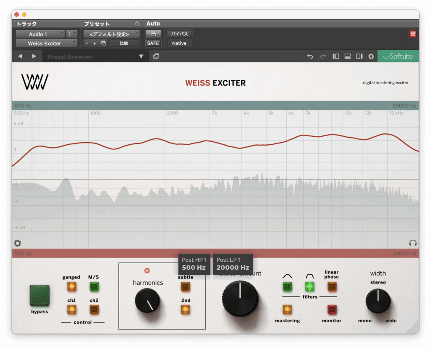
Task: Open the circular preset menu next to プリセット
Action: click(137, 24)
